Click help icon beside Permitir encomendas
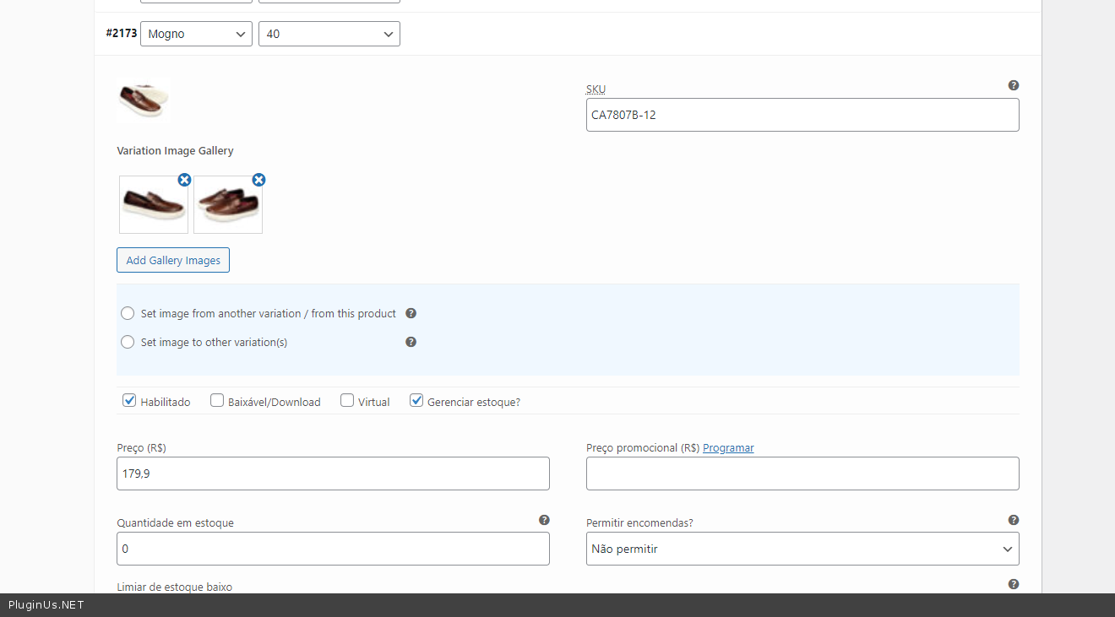Screen dimensions: 1115x617 [1014, 520]
